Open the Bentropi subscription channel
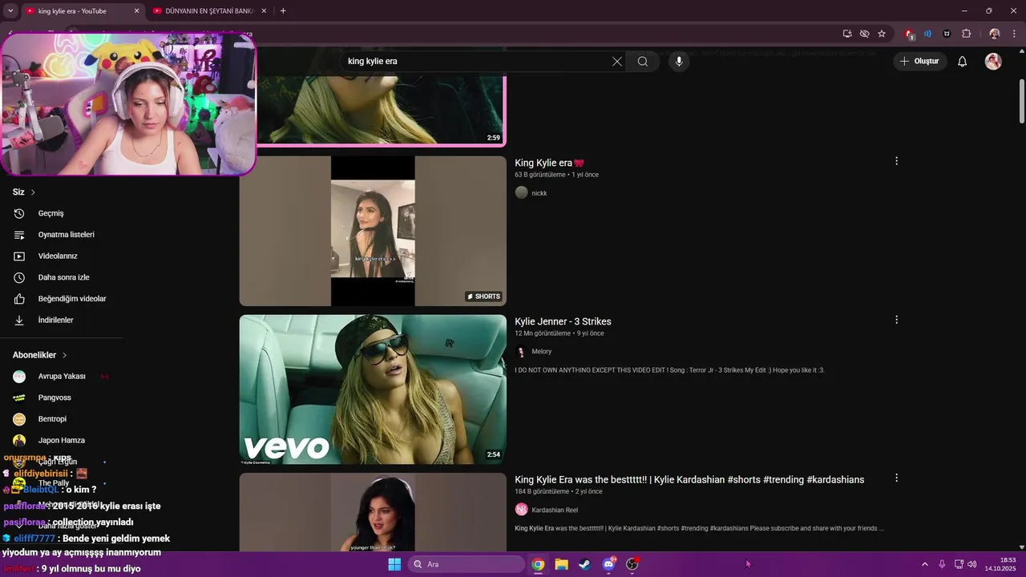 point(52,419)
